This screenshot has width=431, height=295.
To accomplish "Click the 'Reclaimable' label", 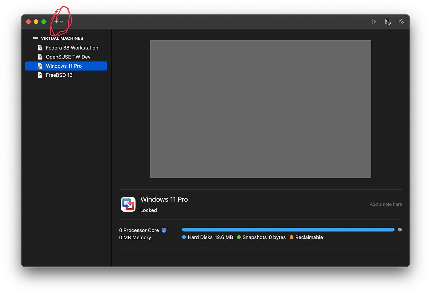I will point(309,237).
